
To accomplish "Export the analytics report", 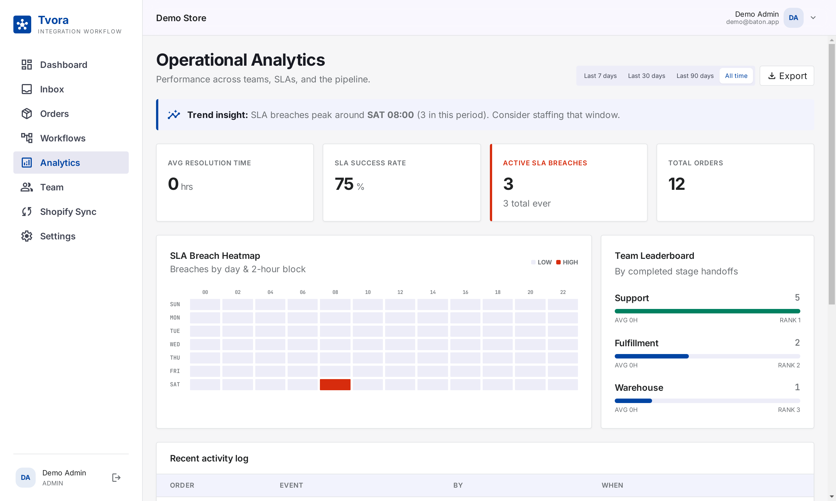I will coord(787,76).
